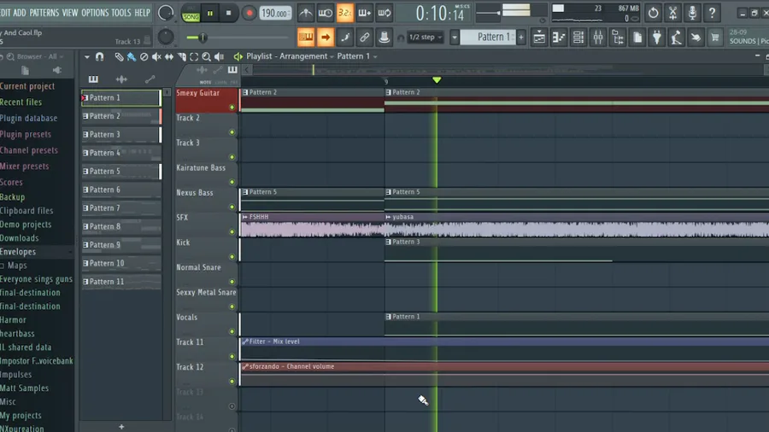The height and width of the screenshot is (432, 769).
Task: Select the playlist Delete tool
Action: [x=144, y=57]
